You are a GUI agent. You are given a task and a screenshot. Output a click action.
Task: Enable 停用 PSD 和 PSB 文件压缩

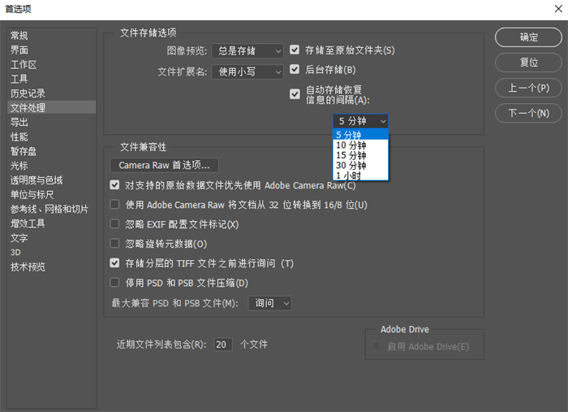pos(114,283)
